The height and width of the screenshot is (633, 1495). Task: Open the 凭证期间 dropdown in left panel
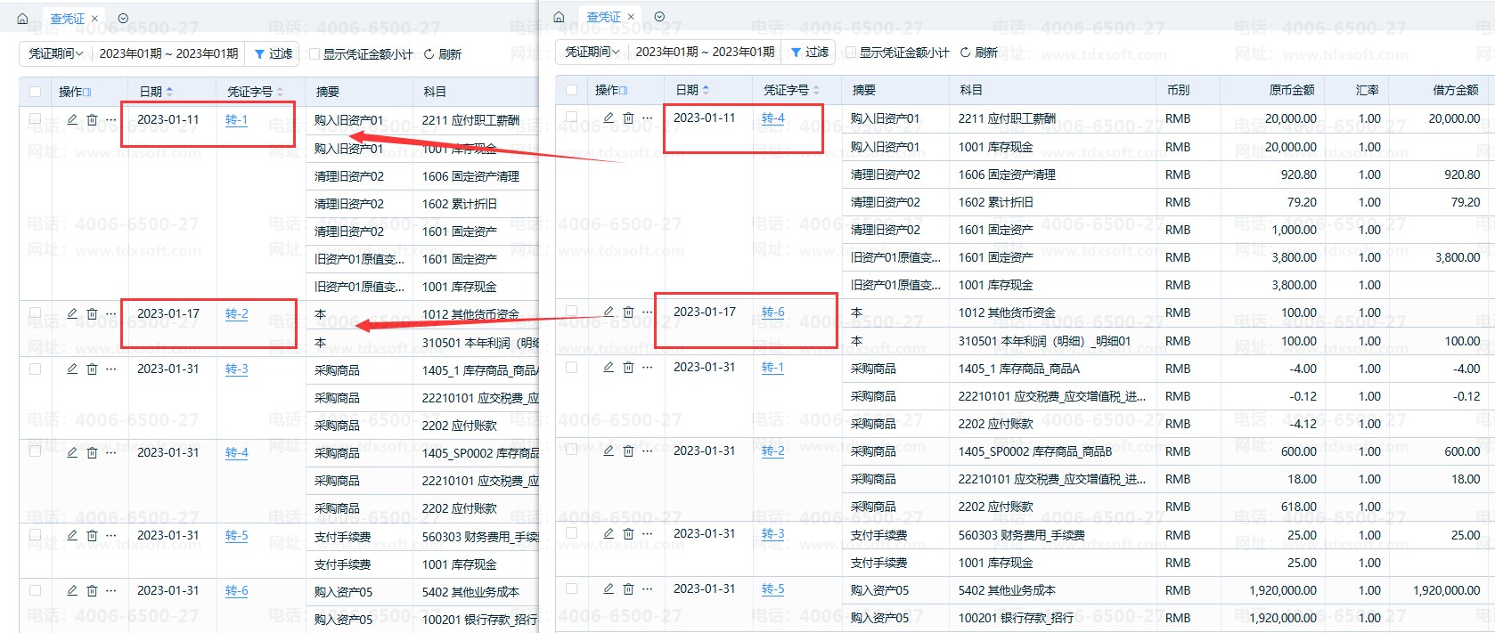click(x=55, y=54)
